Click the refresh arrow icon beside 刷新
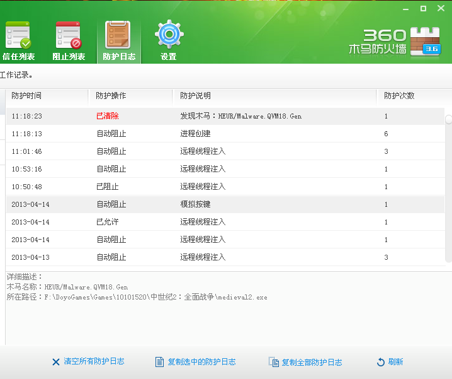452x379 pixels. coord(381,362)
